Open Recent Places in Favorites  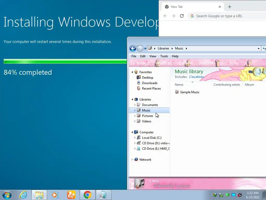tap(151, 89)
